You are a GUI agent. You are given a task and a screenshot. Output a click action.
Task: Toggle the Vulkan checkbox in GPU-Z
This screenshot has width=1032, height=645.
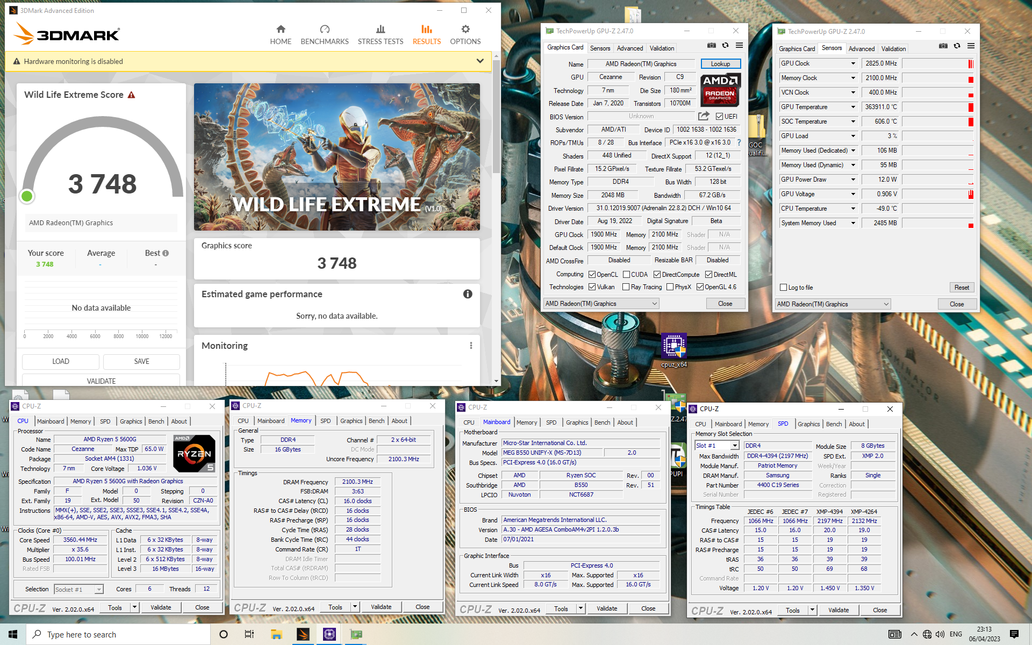pyautogui.click(x=592, y=287)
